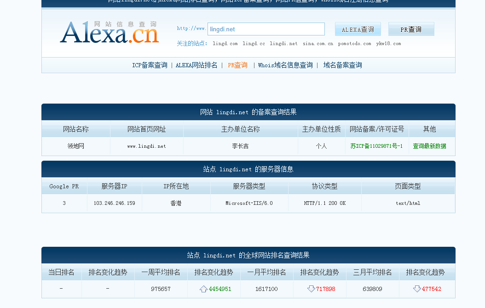Click the 网站备案/许可证号 column header

(377, 129)
